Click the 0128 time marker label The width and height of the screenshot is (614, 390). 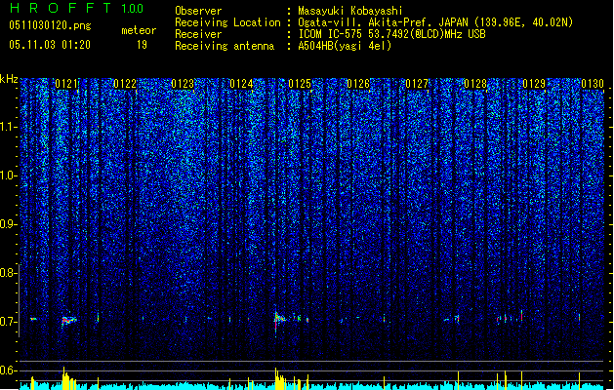point(475,84)
